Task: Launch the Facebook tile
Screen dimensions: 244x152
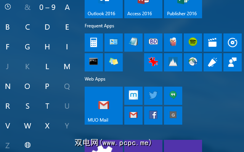Action: pos(153,116)
